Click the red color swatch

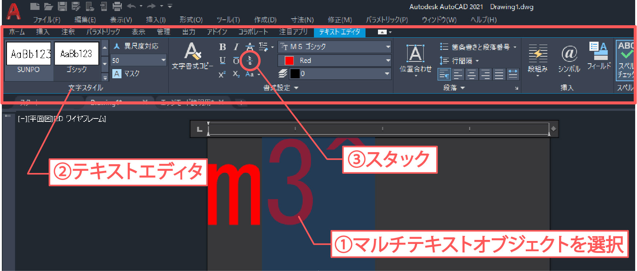point(289,60)
